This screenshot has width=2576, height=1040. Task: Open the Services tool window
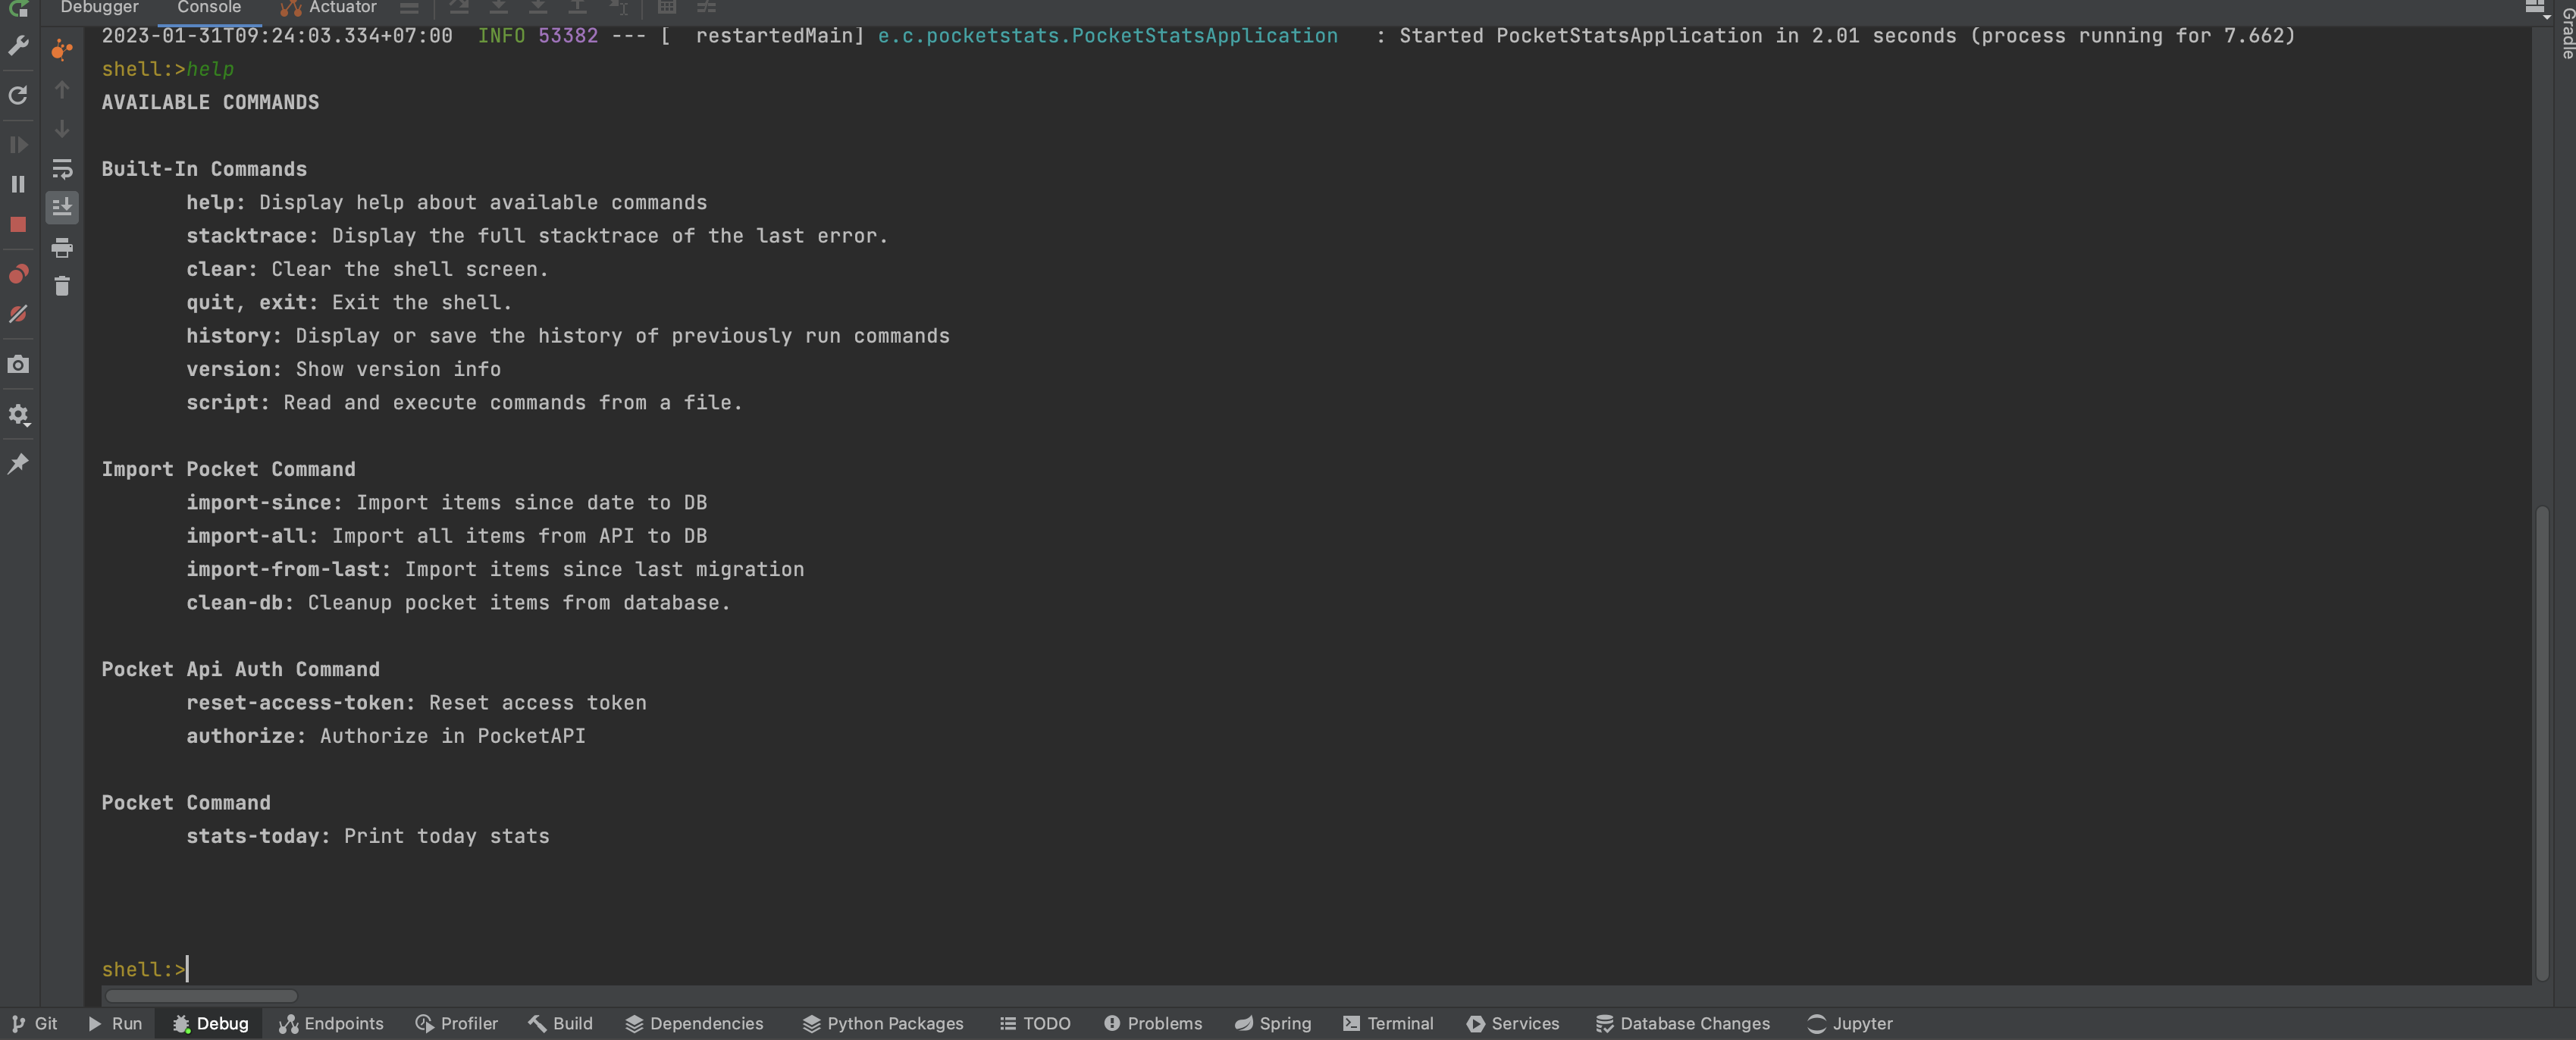[1513, 1023]
